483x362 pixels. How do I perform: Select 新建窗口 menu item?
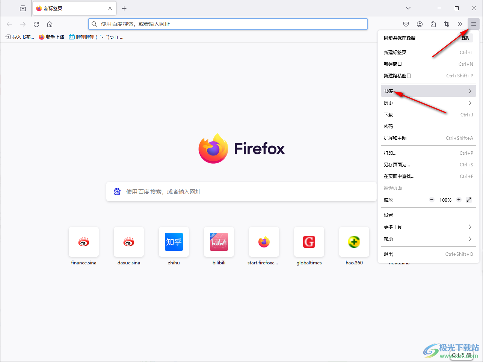[428, 64]
